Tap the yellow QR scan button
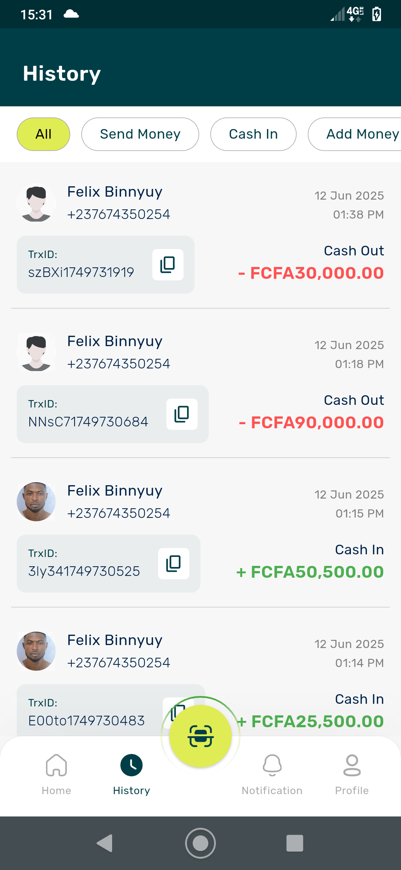401x870 pixels. pyautogui.click(x=200, y=736)
